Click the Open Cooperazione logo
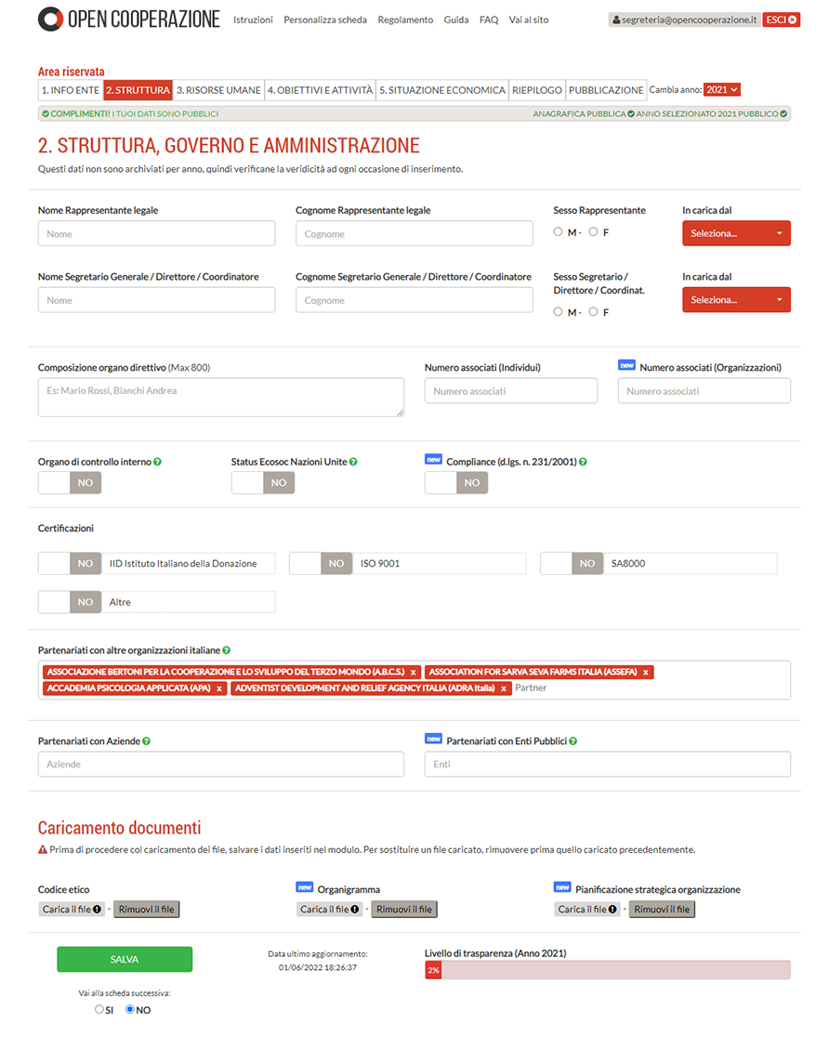The width and height of the screenshot is (829, 1048). 129,20
